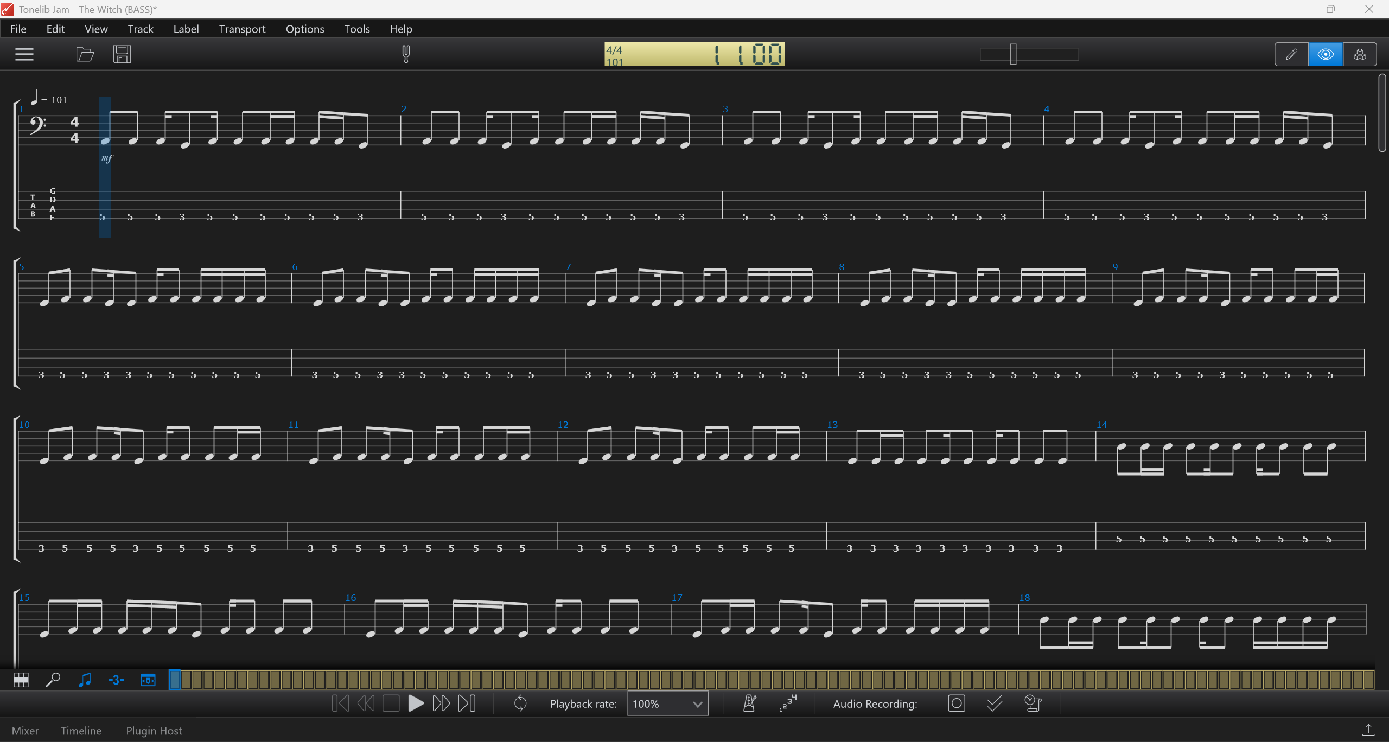1389x742 pixels.
Task: Jump to song end with skip-forward button
Action: (x=467, y=703)
